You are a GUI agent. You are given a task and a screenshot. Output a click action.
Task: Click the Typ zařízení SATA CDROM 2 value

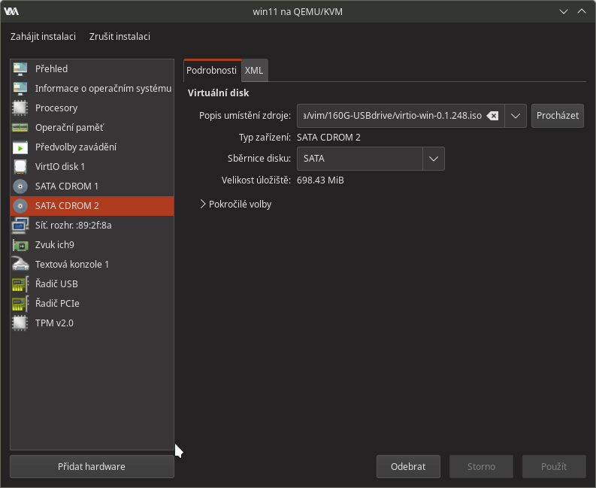point(328,138)
